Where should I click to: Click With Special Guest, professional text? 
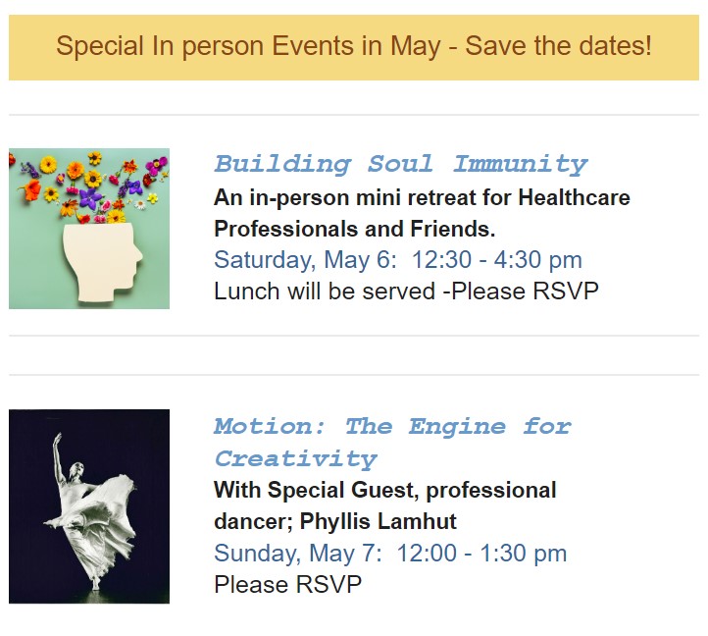point(384,490)
